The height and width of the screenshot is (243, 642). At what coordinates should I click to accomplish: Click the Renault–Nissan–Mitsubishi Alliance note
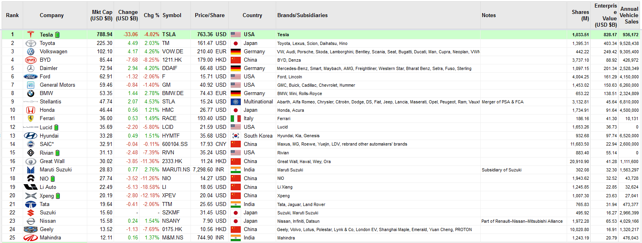tap(522, 222)
